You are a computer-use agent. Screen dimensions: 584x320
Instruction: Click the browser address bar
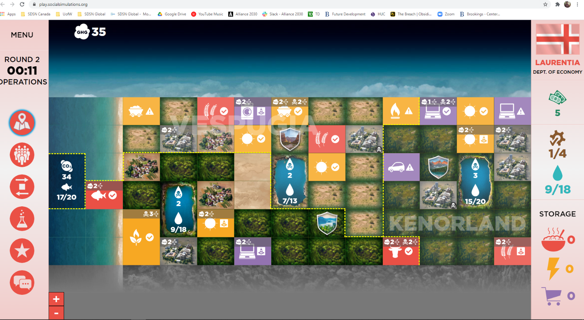click(272, 4)
